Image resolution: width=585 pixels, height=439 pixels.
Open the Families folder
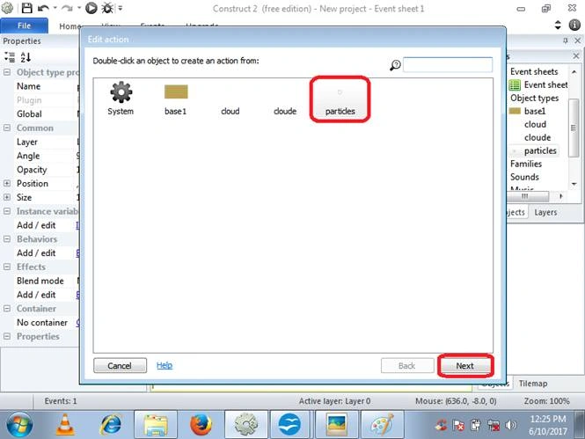click(526, 164)
